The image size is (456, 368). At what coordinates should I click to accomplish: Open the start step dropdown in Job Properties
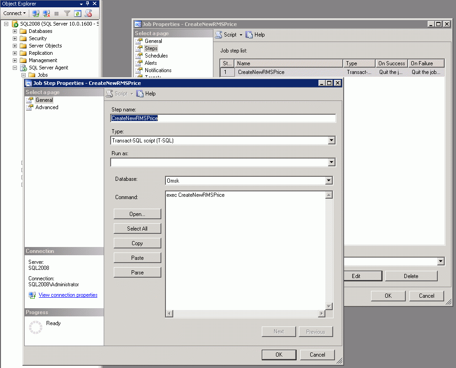point(440,261)
